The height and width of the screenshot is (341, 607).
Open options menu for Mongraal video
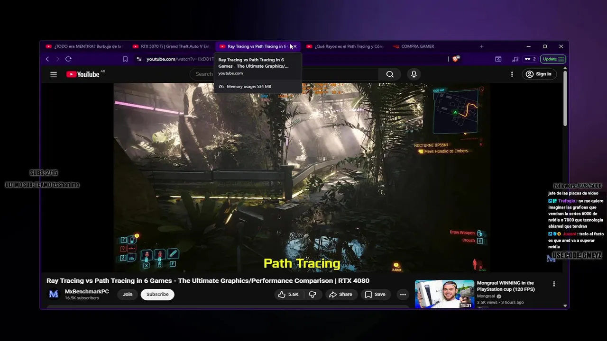(554, 284)
